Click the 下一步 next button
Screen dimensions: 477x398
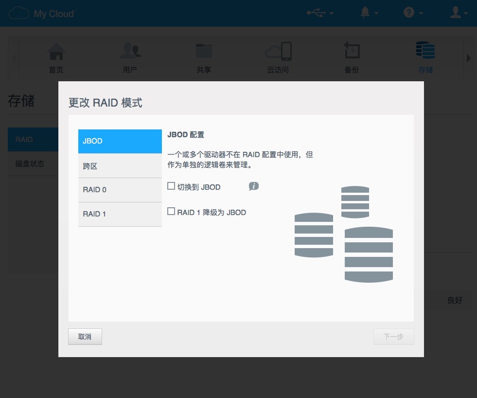(394, 337)
